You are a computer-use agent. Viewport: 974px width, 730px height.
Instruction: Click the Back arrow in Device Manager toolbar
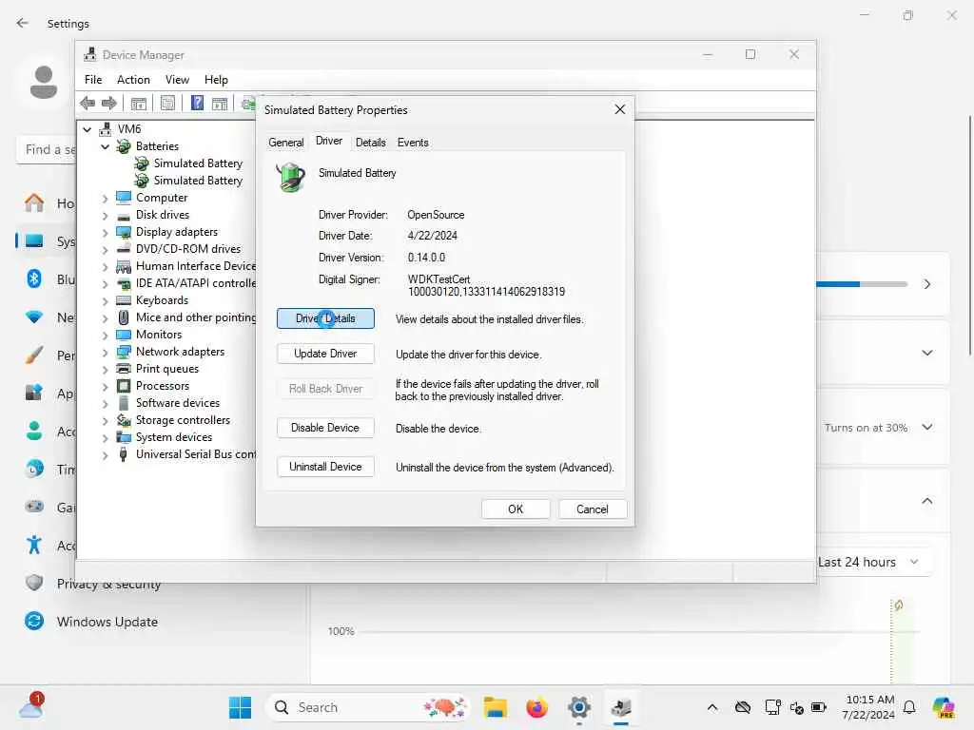(x=88, y=103)
